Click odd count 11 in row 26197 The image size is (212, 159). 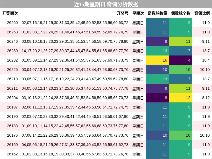pos(157,107)
